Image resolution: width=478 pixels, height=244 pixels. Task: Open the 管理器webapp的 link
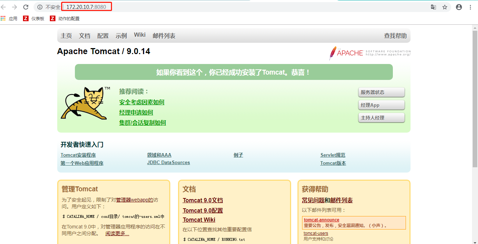[135, 200]
